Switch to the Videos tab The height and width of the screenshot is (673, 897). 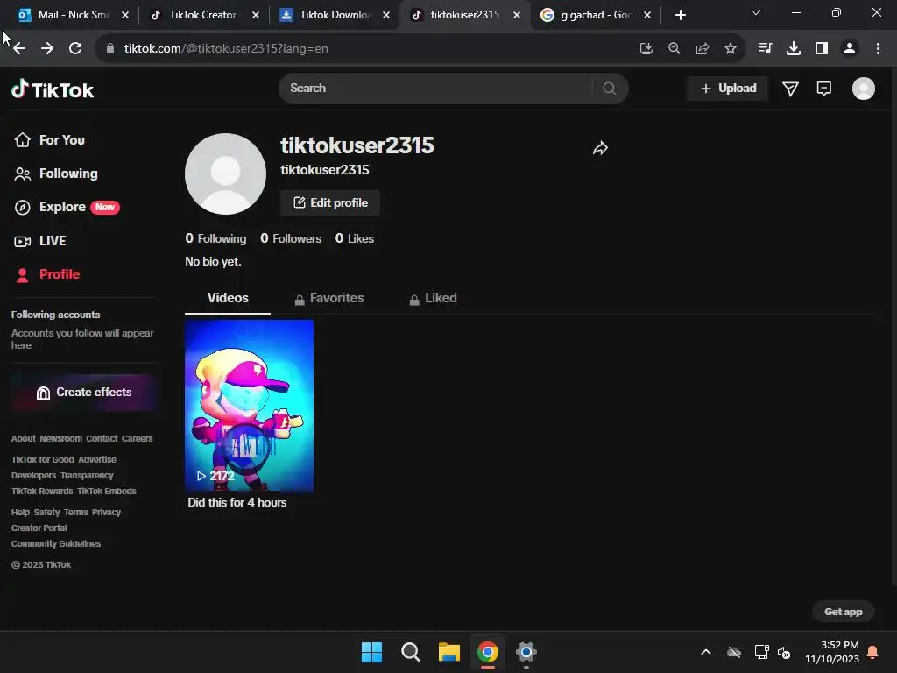click(x=228, y=298)
